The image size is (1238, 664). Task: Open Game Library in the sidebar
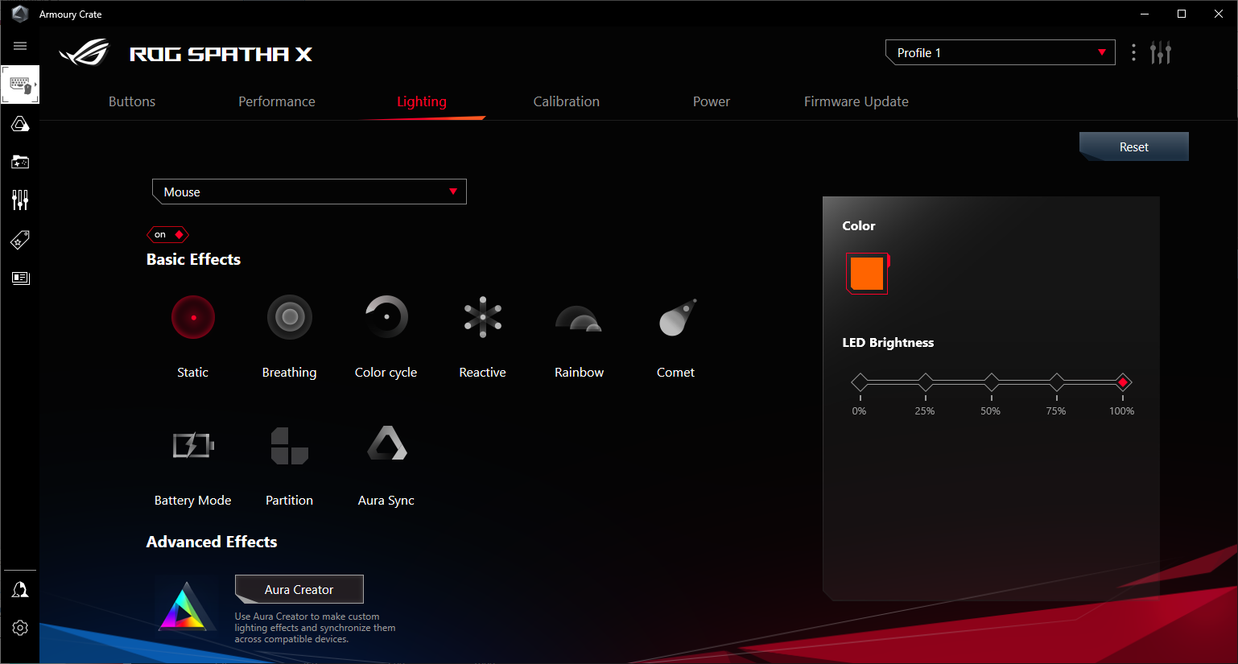[20, 162]
